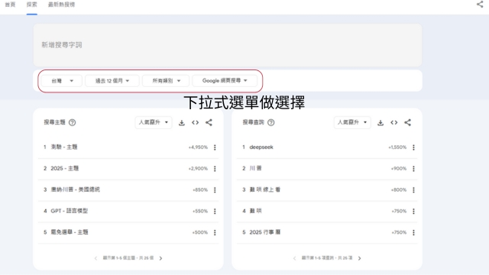Open more options for 測驗 - 主題 row

coord(215,147)
